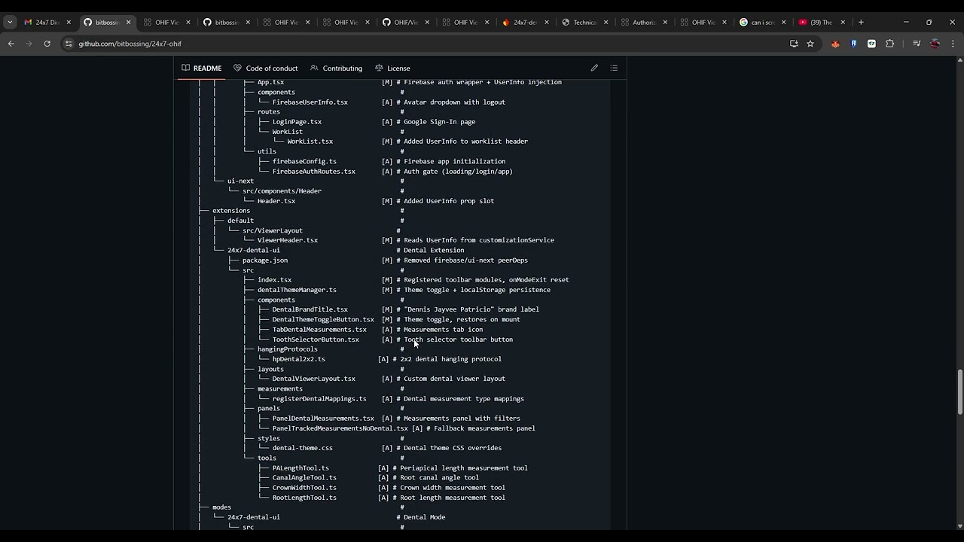Open the README outline list icon
Viewport: 964px width, 542px height.
tap(614, 68)
